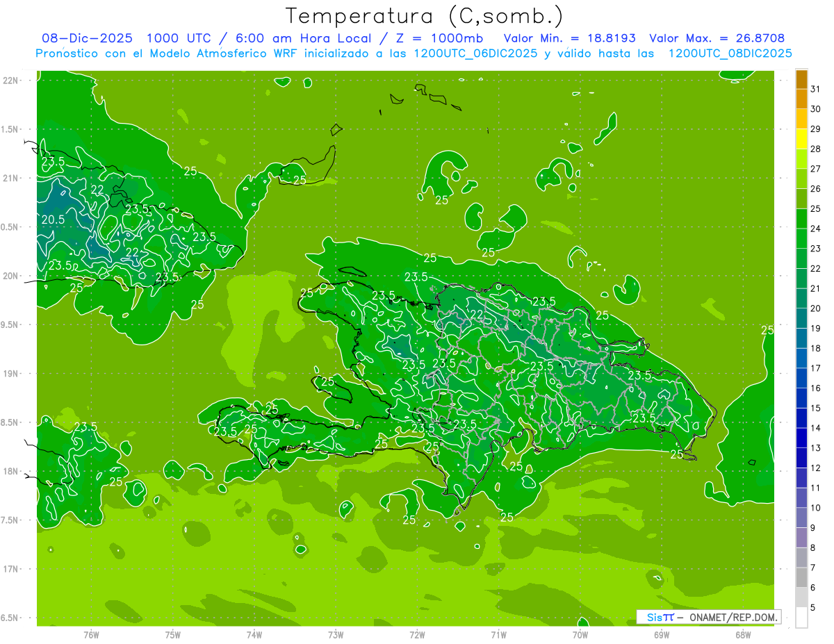This screenshot has height=644, width=834.
Task: Click the title "Temperatura (C,somb.)"
Action: point(425,16)
